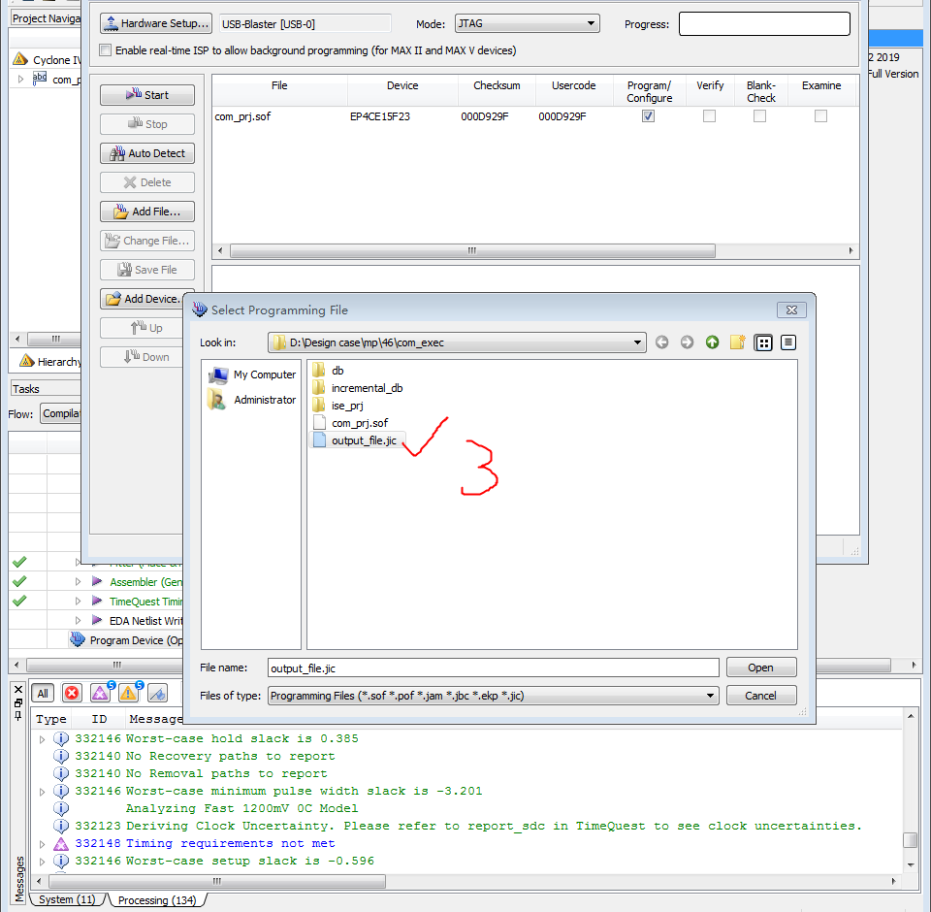Open the Mode dropdown showing JTAG
The height and width of the screenshot is (912, 931).
coord(527,23)
